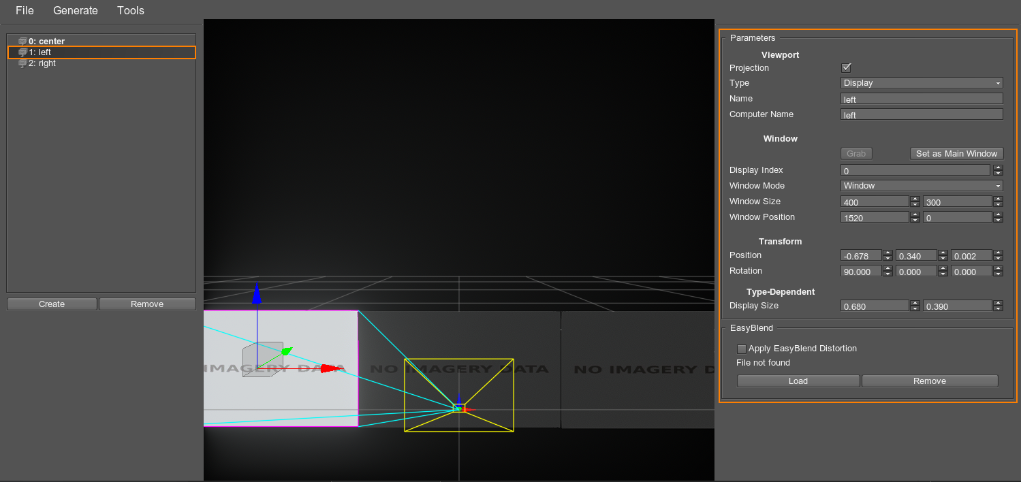Screen dimensions: 1021x482
Task: Click the EasyBlend Load button
Action: 798,381
